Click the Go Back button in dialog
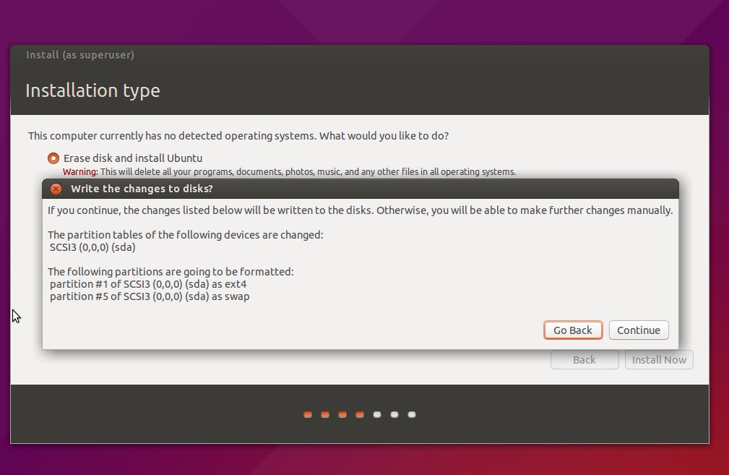Image resolution: width=729 pixels, height=475 pixels. click(x=573, y=330)
